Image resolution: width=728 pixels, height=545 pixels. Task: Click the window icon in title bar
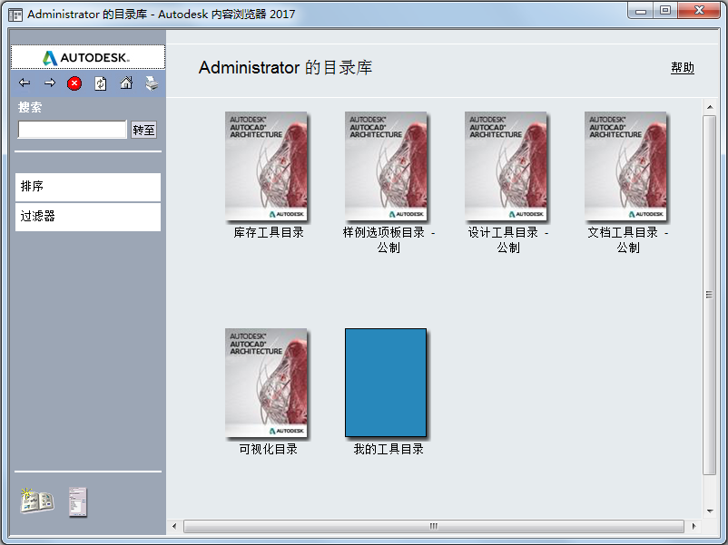click(x=15, y=15)
